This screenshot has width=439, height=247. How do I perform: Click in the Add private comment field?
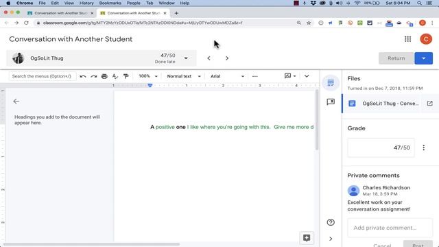390,228
